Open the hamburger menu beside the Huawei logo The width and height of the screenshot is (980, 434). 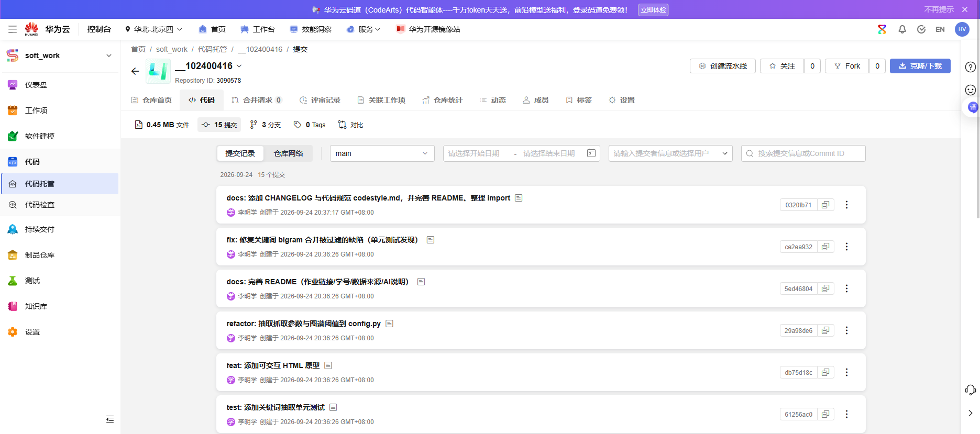(x=13, y=29)
